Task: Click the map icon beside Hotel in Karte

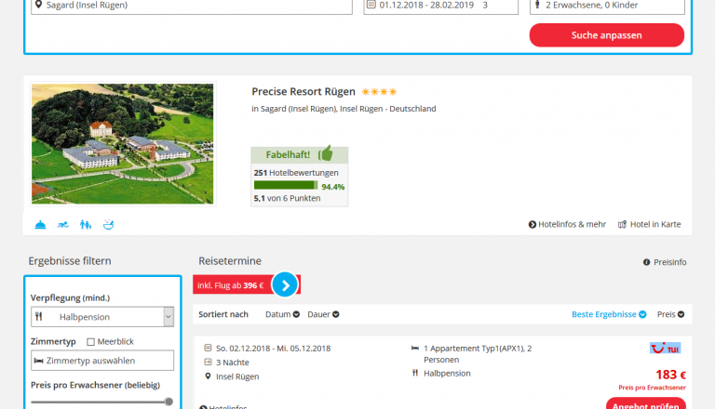Action: click(622, 225)
